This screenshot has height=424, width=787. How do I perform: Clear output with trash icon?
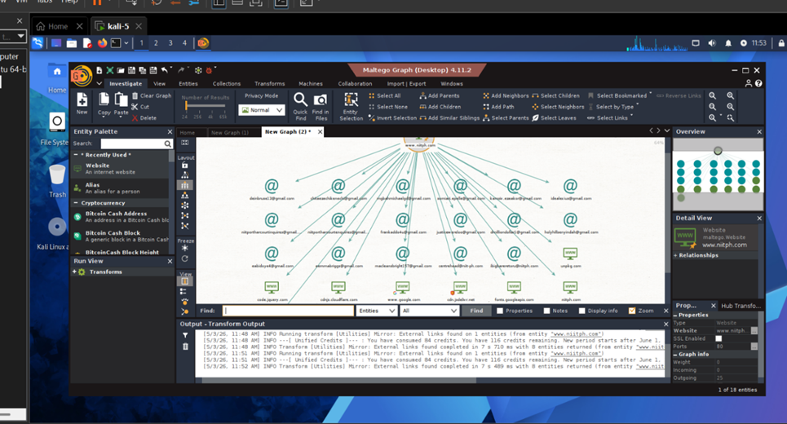185,347
